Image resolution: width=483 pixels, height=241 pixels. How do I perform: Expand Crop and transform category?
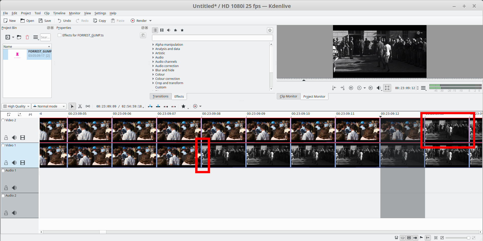pos(153,83)
